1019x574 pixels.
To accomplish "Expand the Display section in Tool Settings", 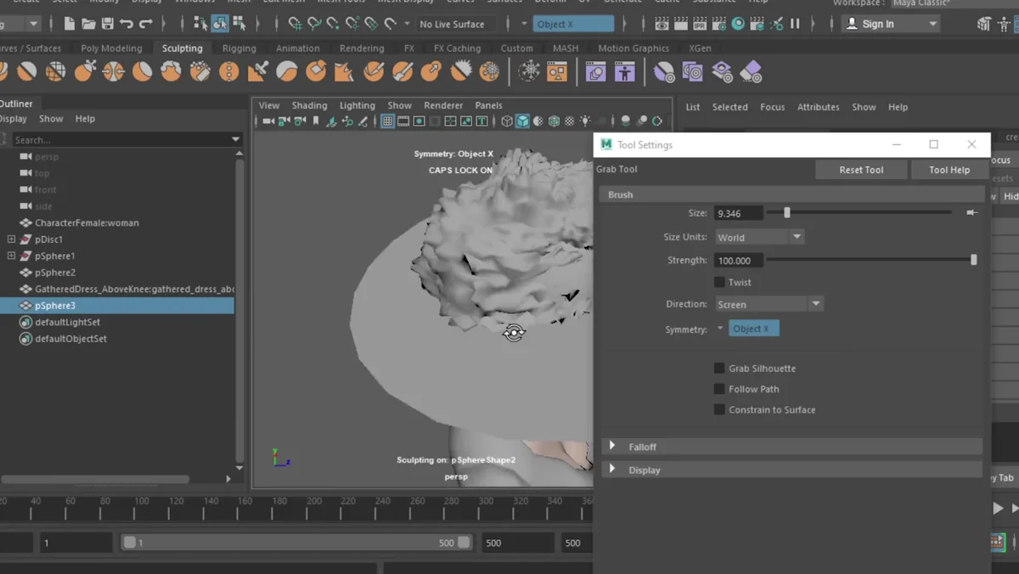I will 612,469.
